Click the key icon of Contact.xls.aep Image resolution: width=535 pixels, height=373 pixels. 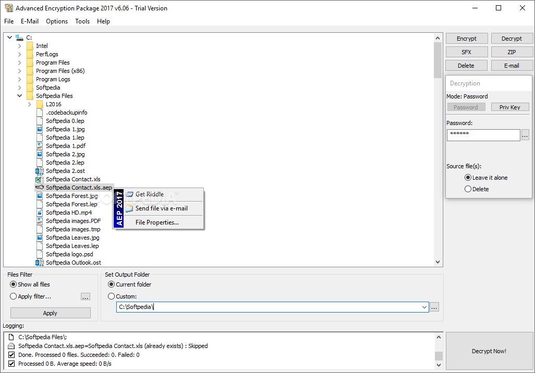pyautogui.click(x=40, y=187)
